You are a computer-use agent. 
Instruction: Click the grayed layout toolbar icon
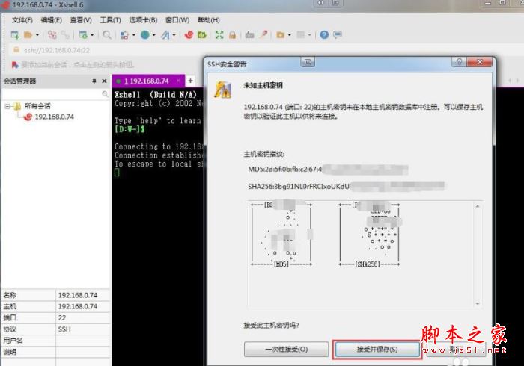[300, 34]
